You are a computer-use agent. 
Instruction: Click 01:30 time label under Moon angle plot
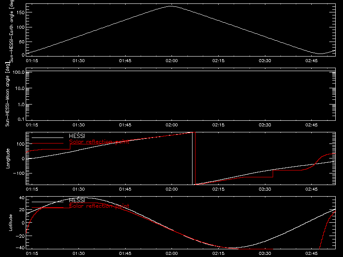point(78,125)
